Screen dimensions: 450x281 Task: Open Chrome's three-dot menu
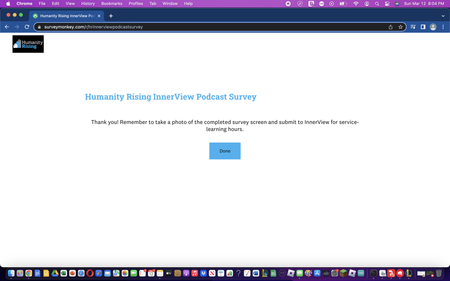[443, 27]
